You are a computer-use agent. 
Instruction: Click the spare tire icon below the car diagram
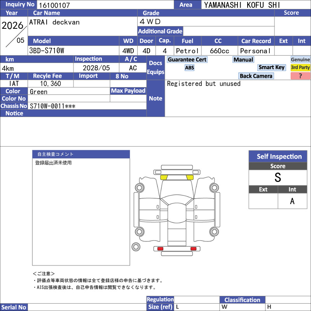tap(136, 247)
